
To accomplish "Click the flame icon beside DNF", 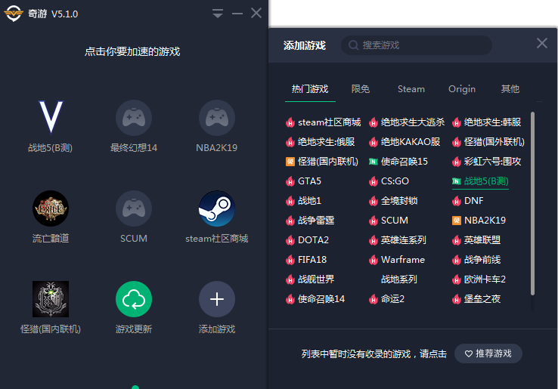I will point(457,201).
